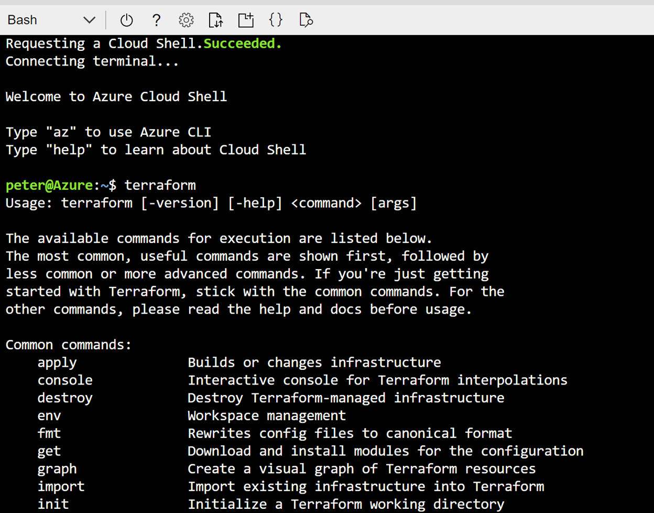Click the 'Type "help"' Cloud Shell line
The width and height of the screenshot is (654, 513).
pos(156,150)
